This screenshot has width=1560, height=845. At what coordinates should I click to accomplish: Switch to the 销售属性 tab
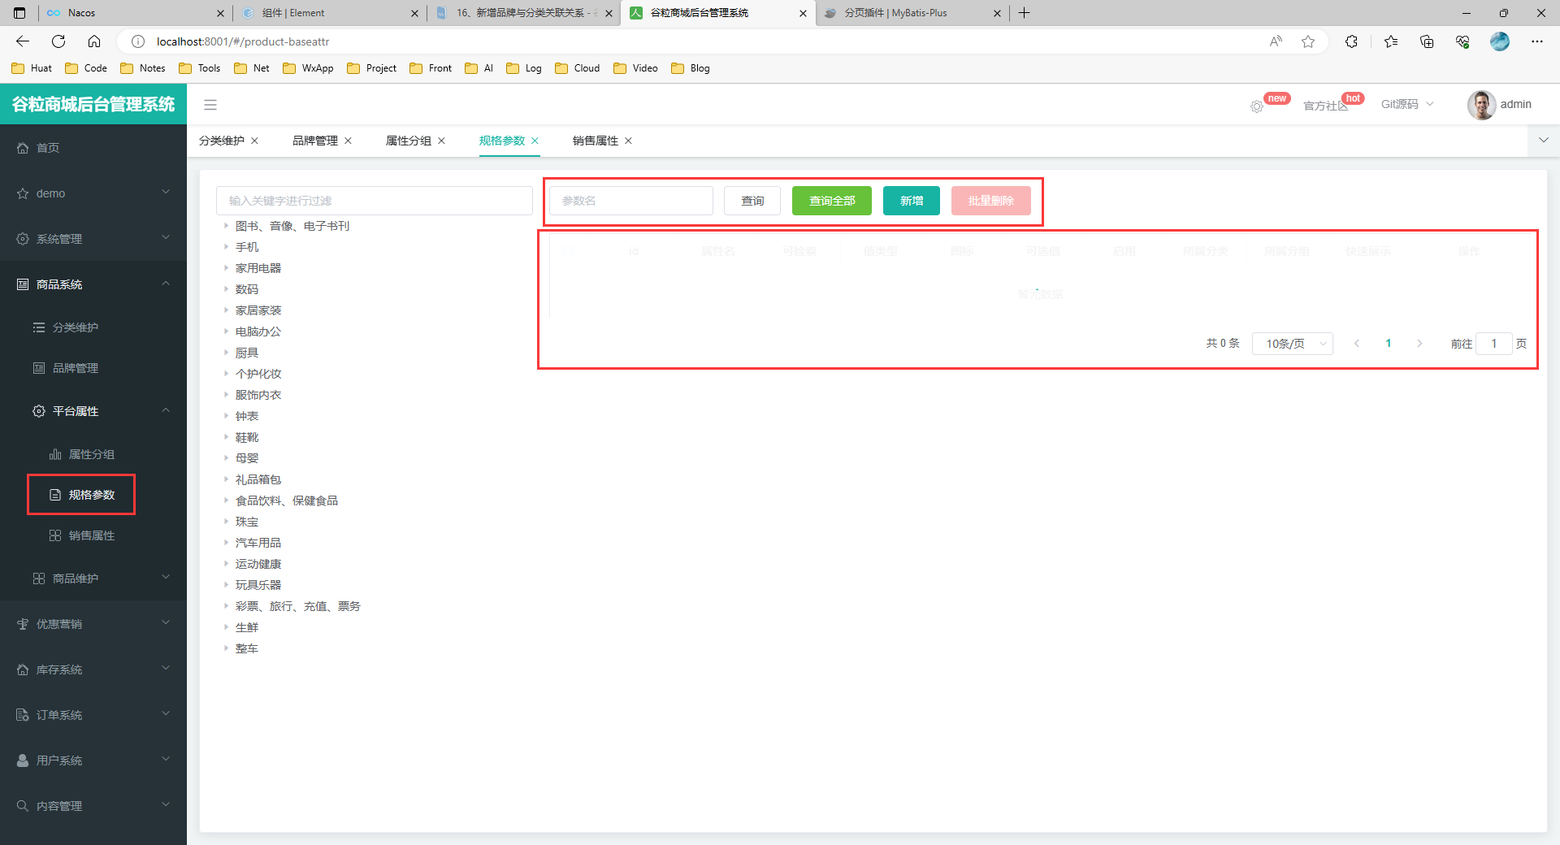click(x=595, y=141)
